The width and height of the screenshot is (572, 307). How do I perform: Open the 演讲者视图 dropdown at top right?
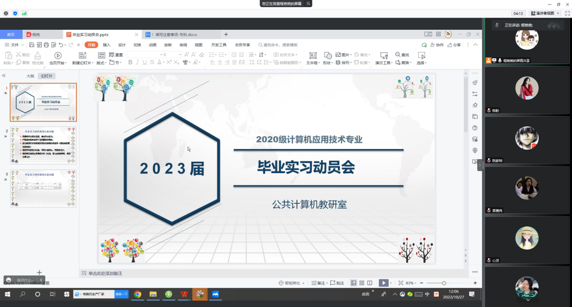(x=546, y=14)
